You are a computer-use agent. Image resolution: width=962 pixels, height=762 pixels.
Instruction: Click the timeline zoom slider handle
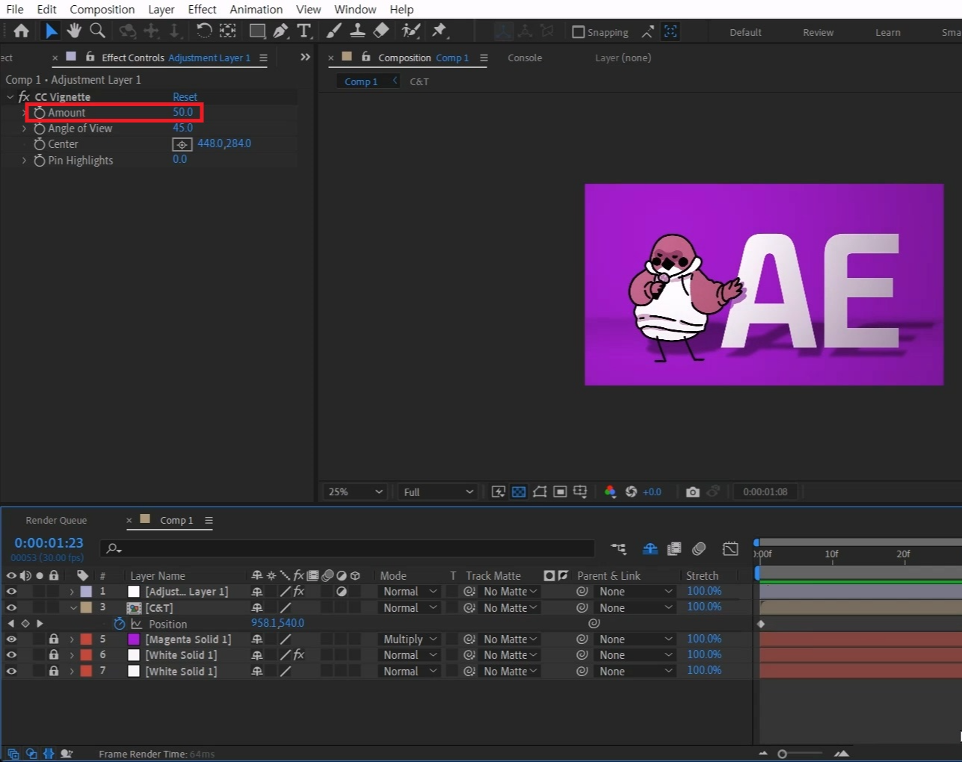[x=782, y=754]
